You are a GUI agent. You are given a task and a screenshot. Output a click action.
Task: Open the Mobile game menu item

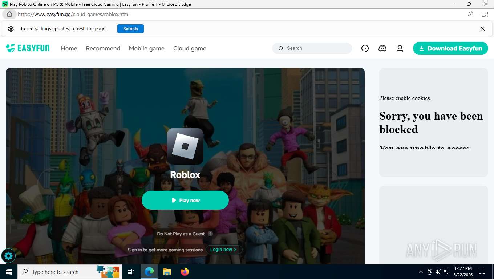point(147,48)
